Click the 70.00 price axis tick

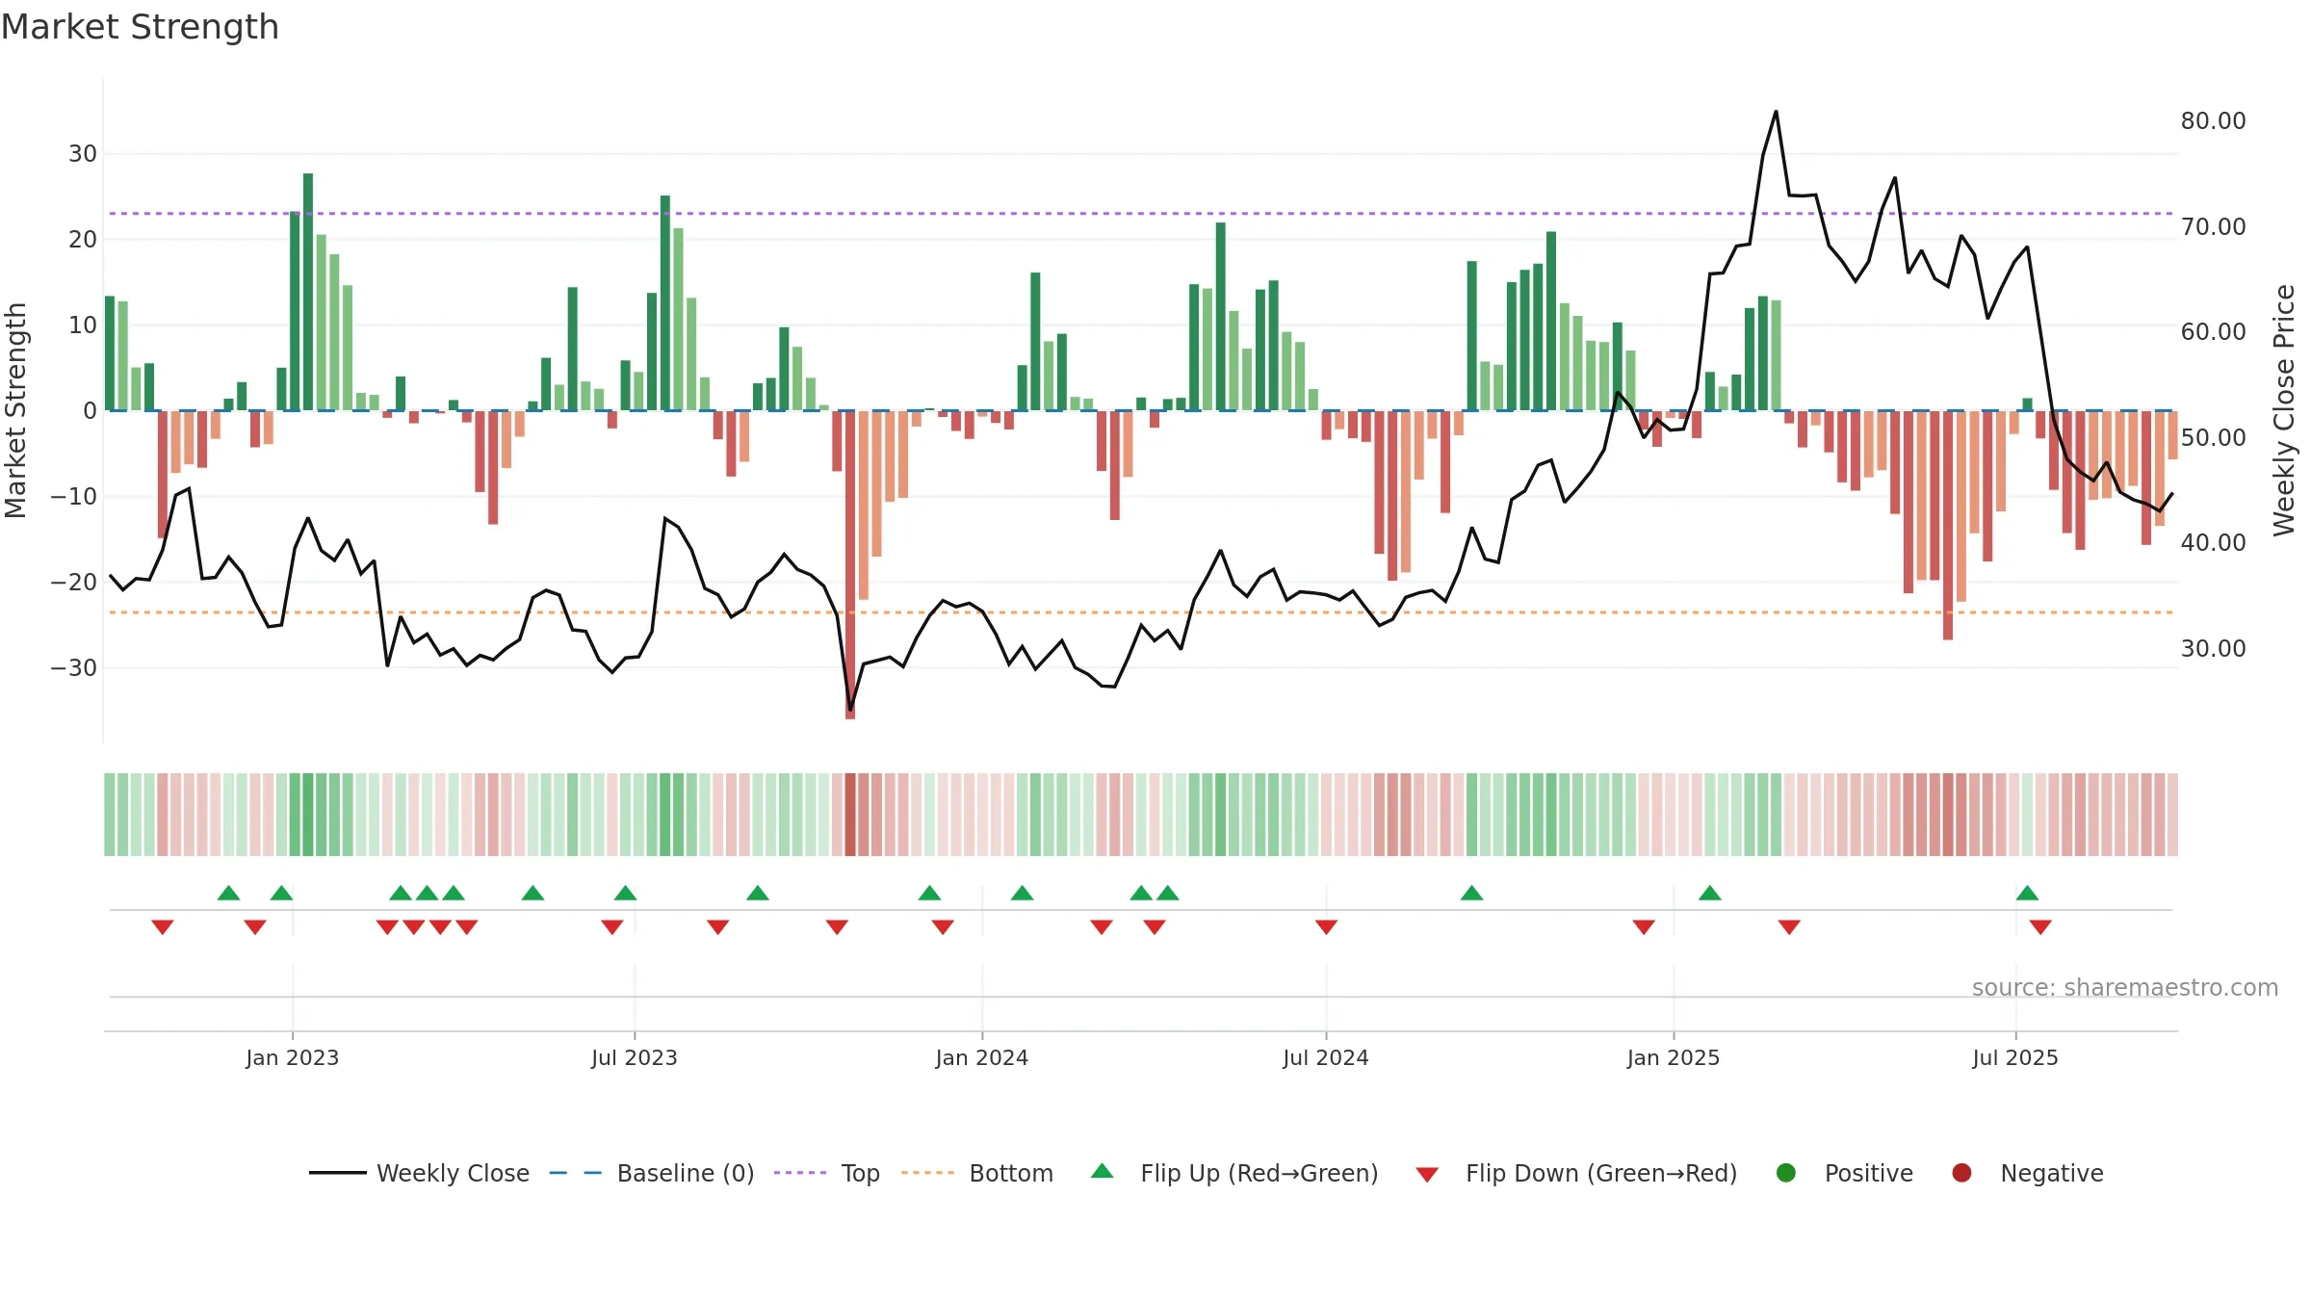click(x=2213, y=226)
